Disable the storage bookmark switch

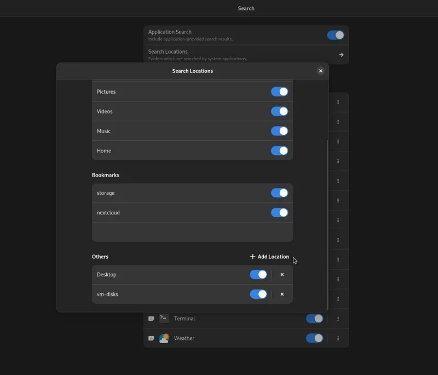tap(279, 193)
